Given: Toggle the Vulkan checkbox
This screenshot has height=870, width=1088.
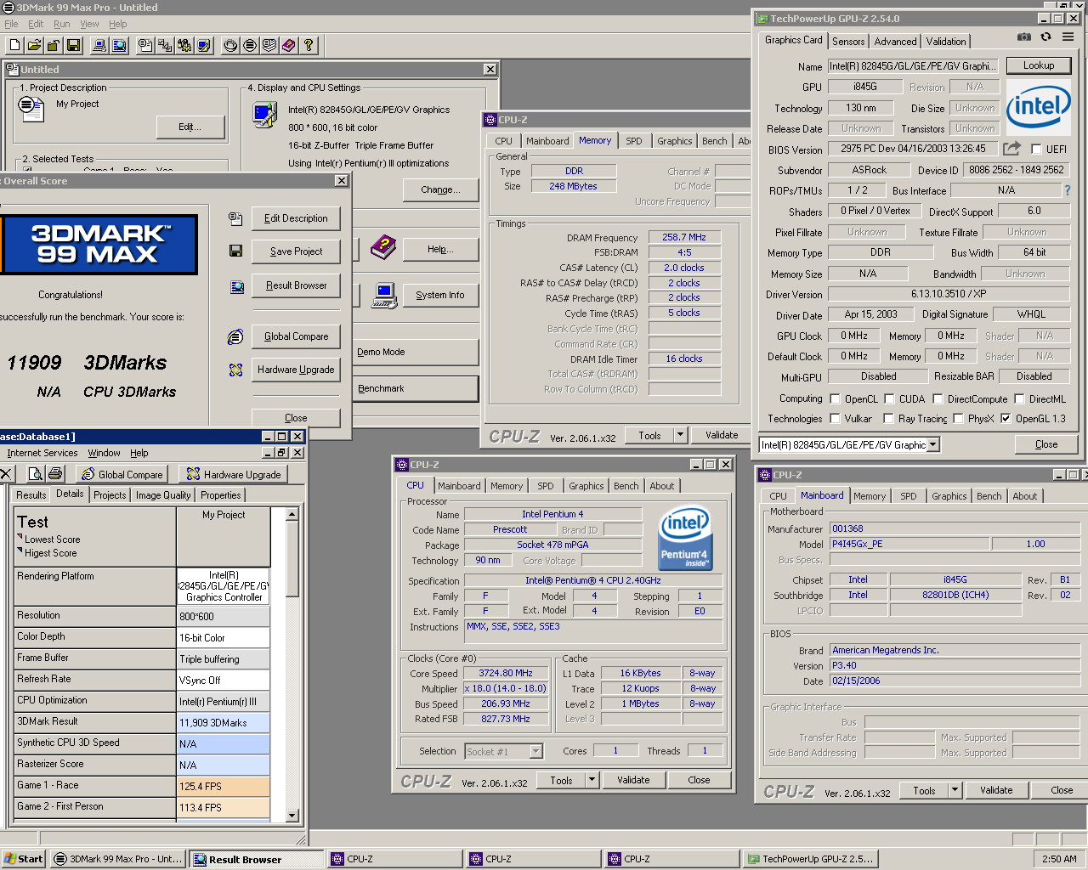Looking at the screenshot, I should 836,418.
